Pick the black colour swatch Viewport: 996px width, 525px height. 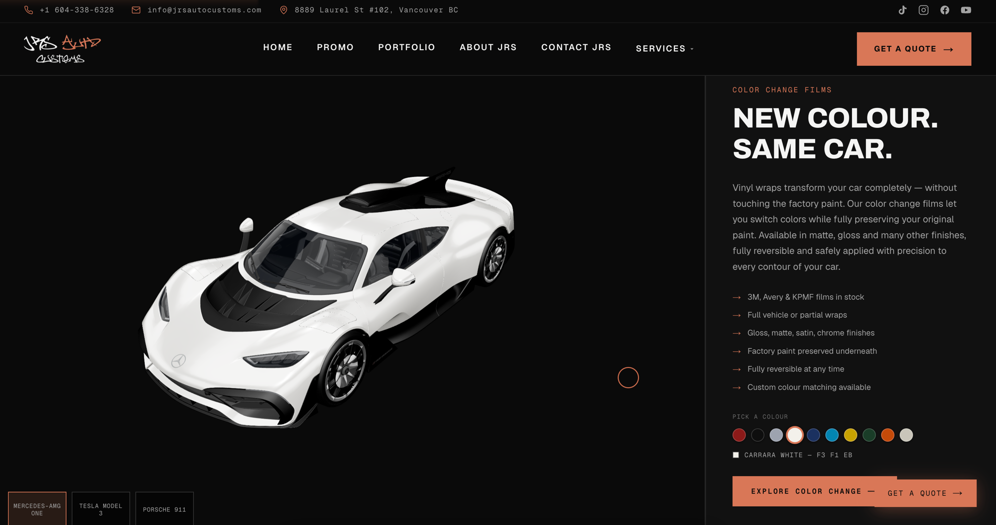757,435
